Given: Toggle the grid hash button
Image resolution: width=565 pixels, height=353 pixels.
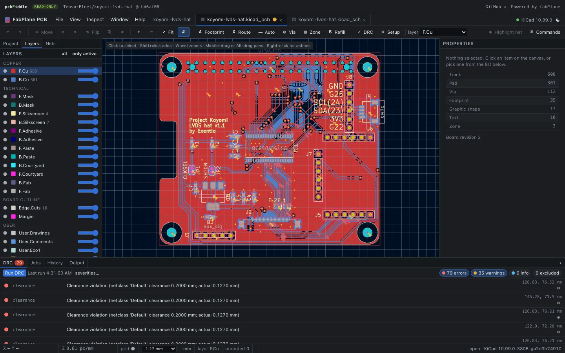Looking at the screenshot, I should [183, 32].
